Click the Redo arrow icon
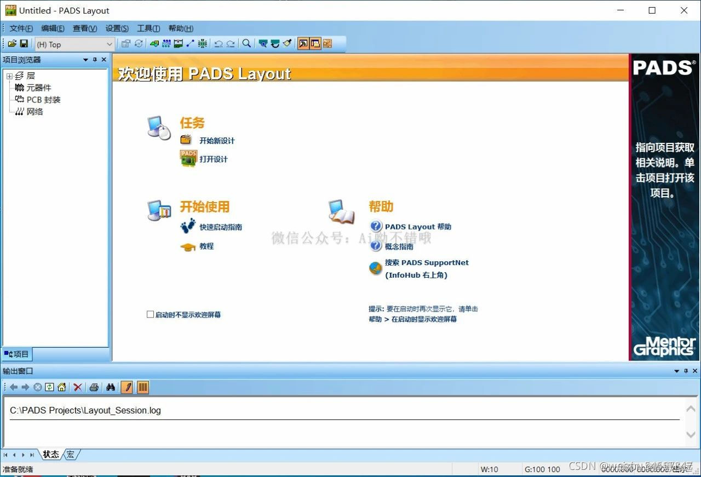Image resolution: width=701 pixels, height=477 pixels. (x=231, y=43)
